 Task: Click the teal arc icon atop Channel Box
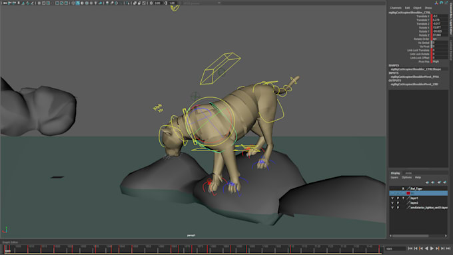click(441, 3)
